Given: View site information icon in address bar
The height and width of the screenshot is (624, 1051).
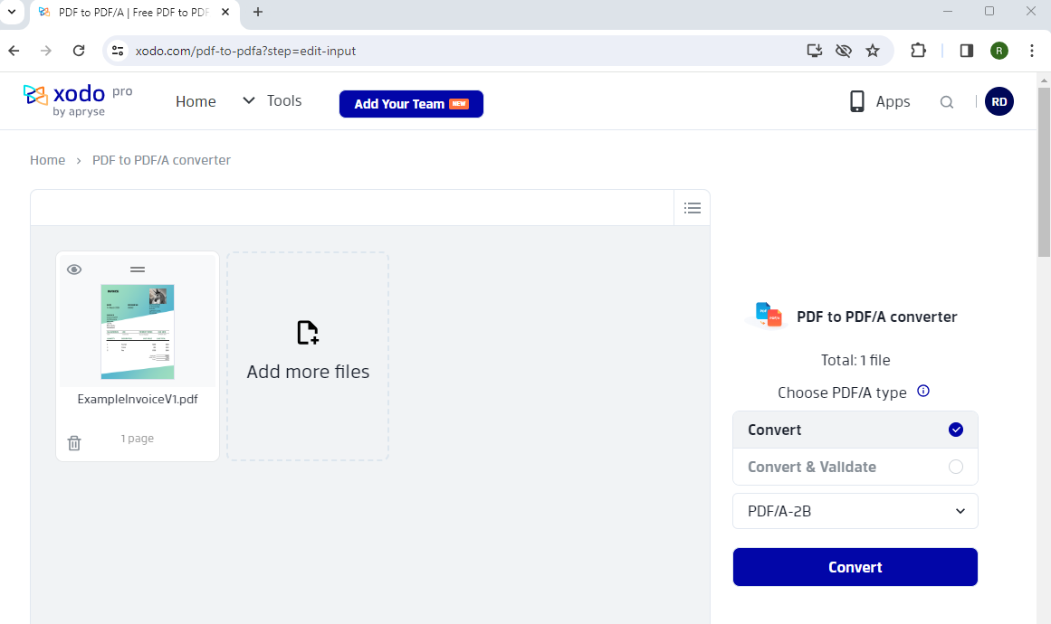Looking at the screenshot, I should point(118,51).
